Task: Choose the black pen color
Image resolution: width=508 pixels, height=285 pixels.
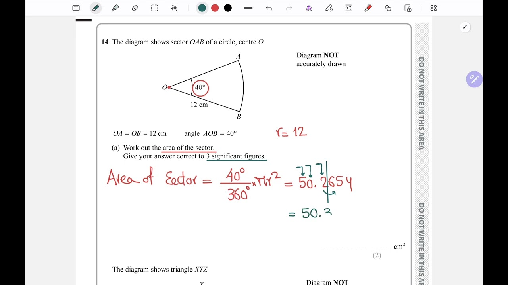Action: [228, 8]
